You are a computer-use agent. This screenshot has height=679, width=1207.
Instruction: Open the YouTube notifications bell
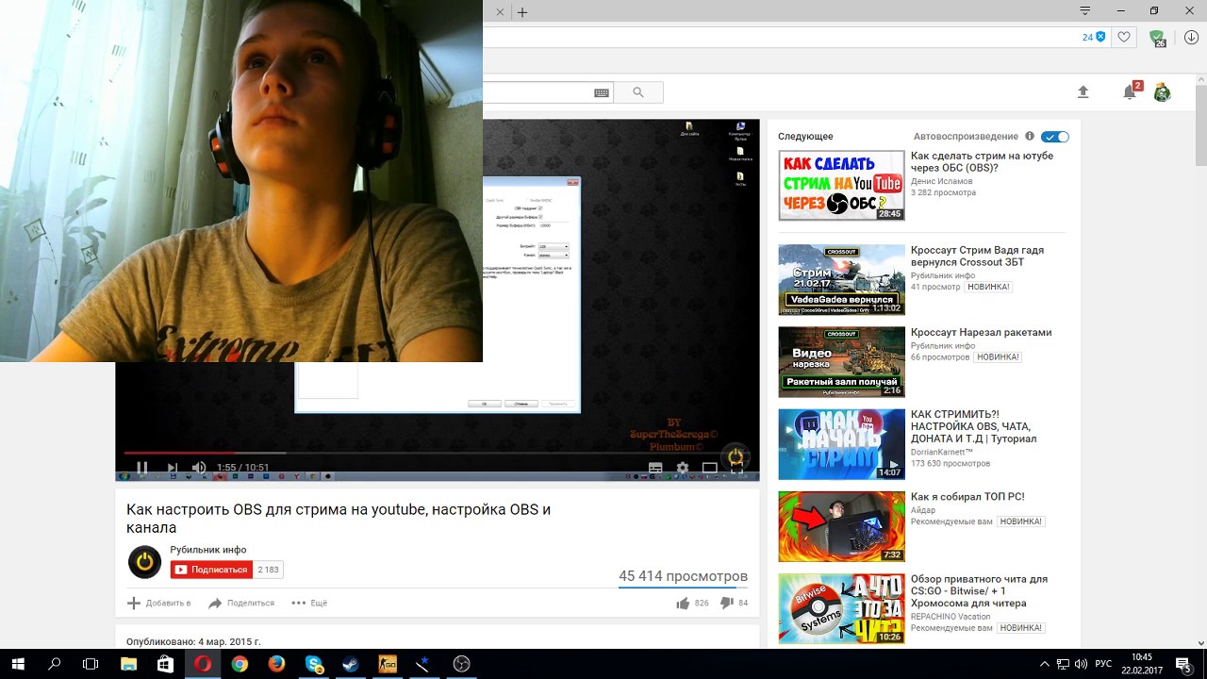click(x=1130, y=91)
